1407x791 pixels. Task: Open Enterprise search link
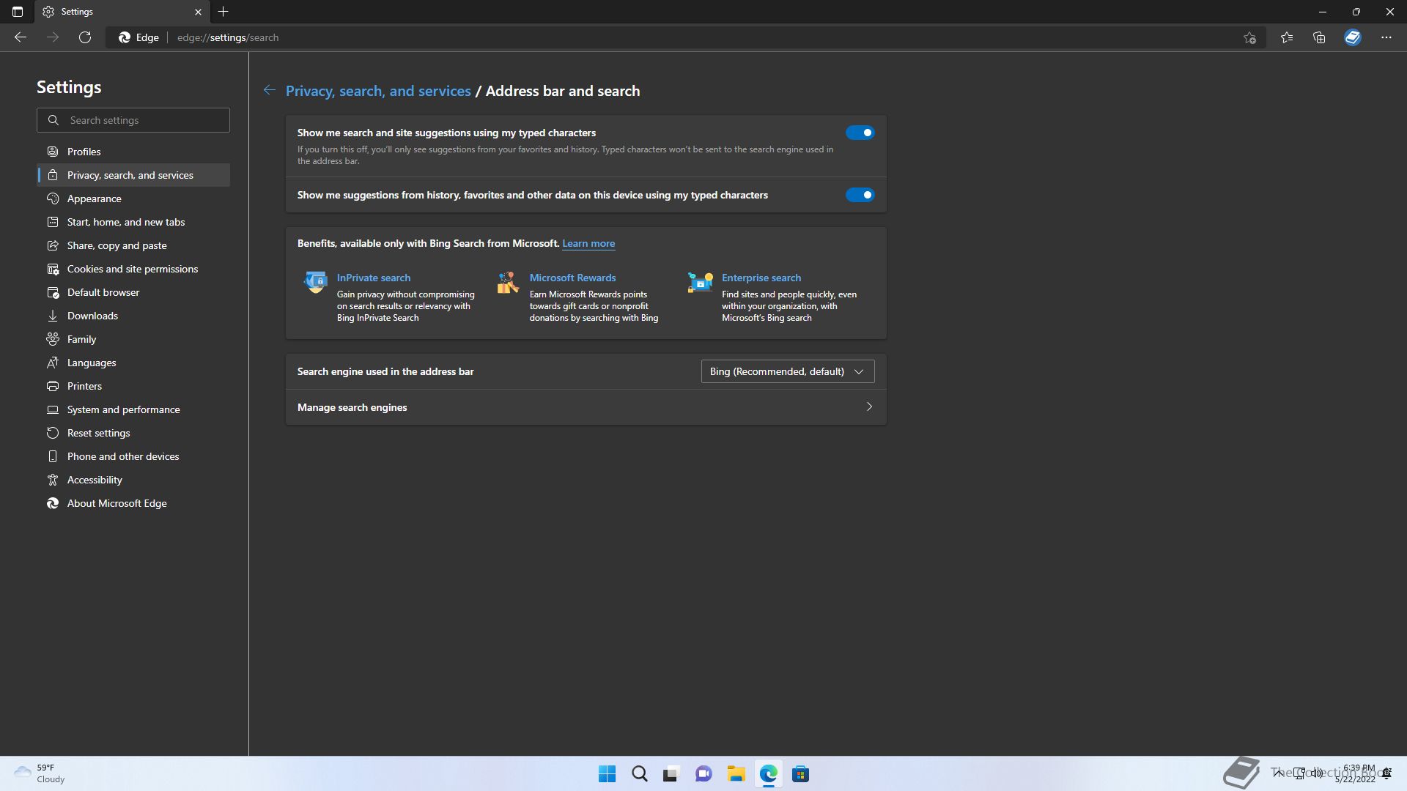point(761,278)
